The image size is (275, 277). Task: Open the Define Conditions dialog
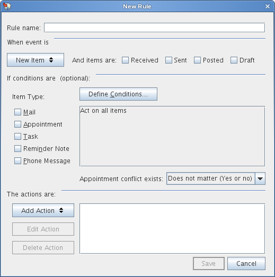[x=118, y=94]
